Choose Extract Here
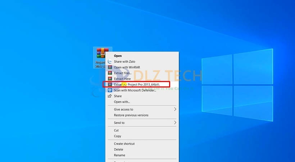Image resolution: width=295 pixels, height=162 pixels. [x=142, y=79]
